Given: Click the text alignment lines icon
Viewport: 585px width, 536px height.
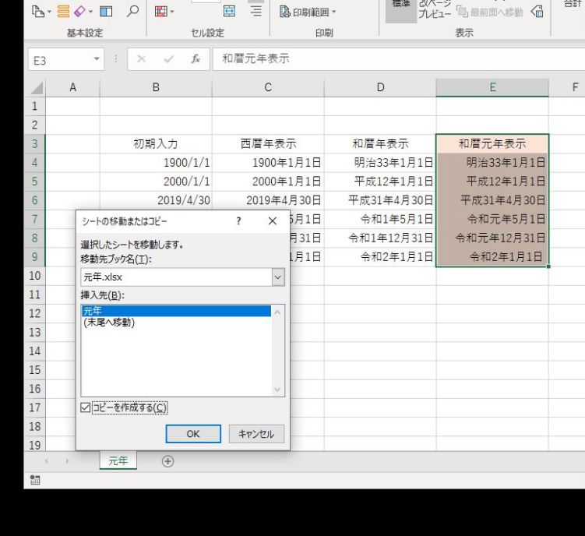Looking at the screenshot, I should (255, 12).
